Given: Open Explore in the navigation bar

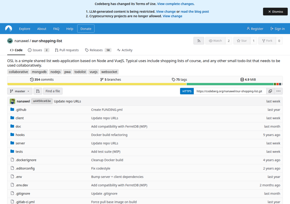Looking at the screenshot, I should (25, 29).
